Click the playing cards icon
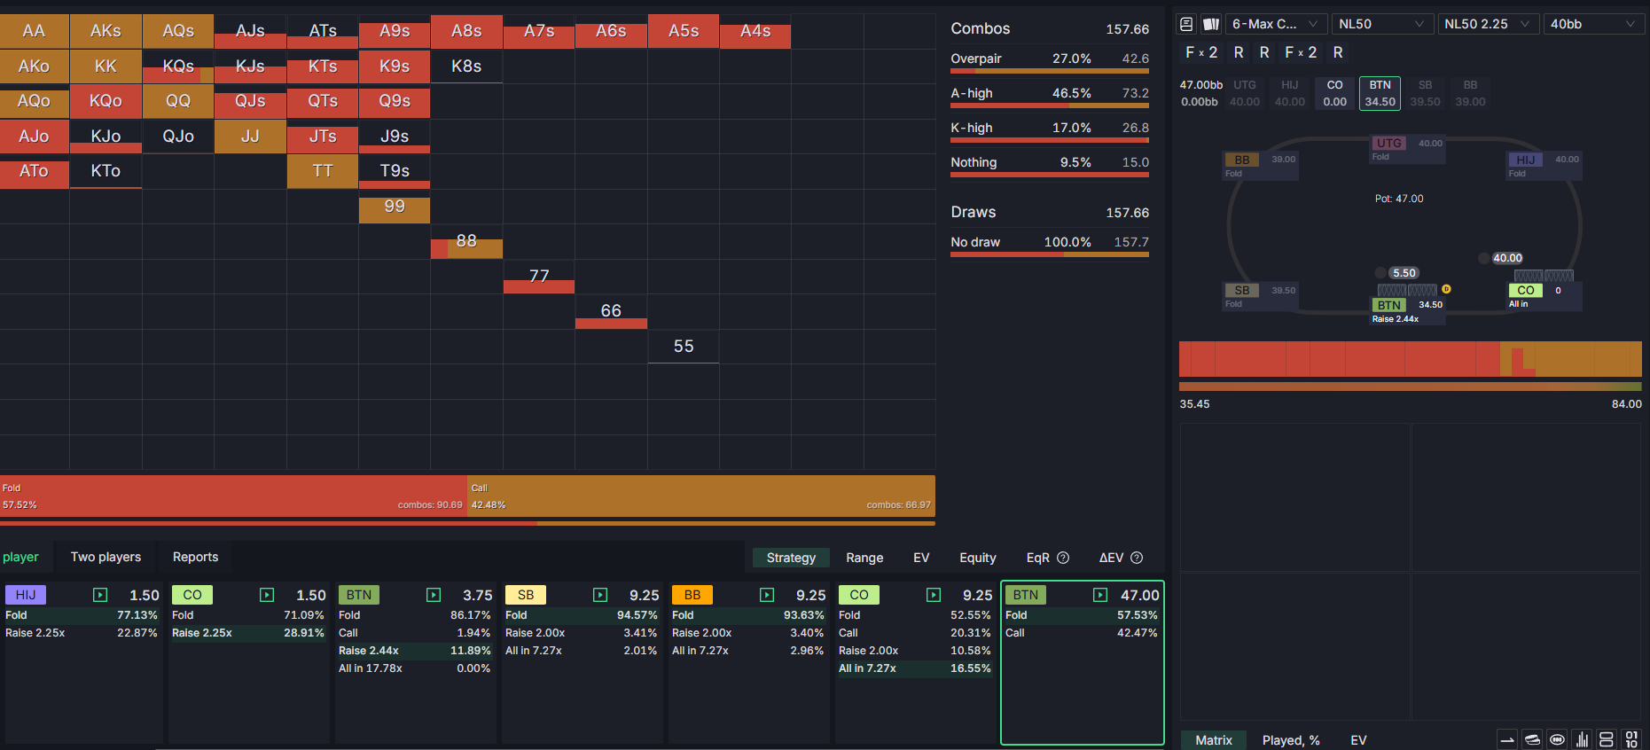Viewport: 1650px width, 750px height. pyautogui.click(x=1211, y=24)
